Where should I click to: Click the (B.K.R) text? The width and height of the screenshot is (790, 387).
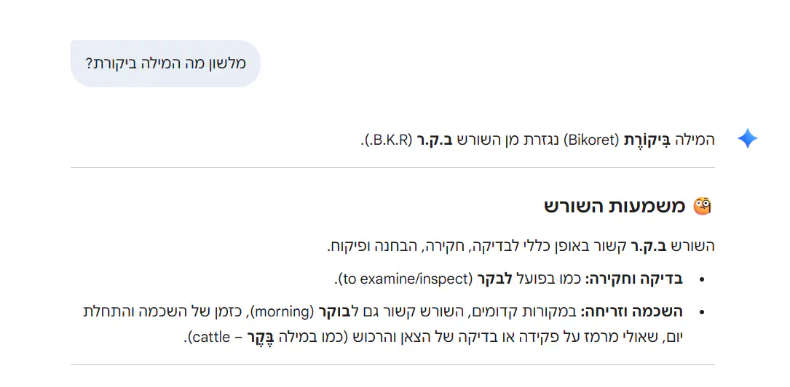tap(387, 139)
